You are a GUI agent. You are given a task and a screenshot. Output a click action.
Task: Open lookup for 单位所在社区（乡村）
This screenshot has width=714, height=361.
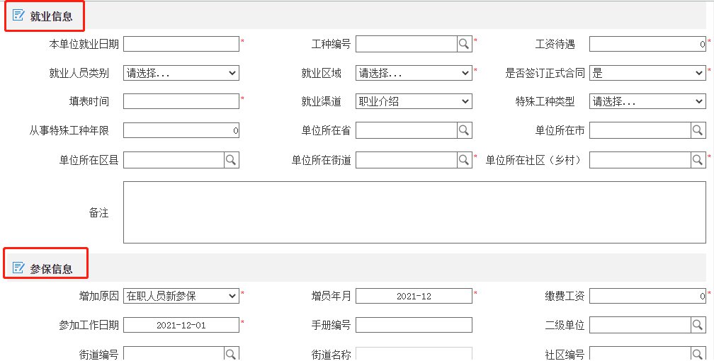click(698, 160)
